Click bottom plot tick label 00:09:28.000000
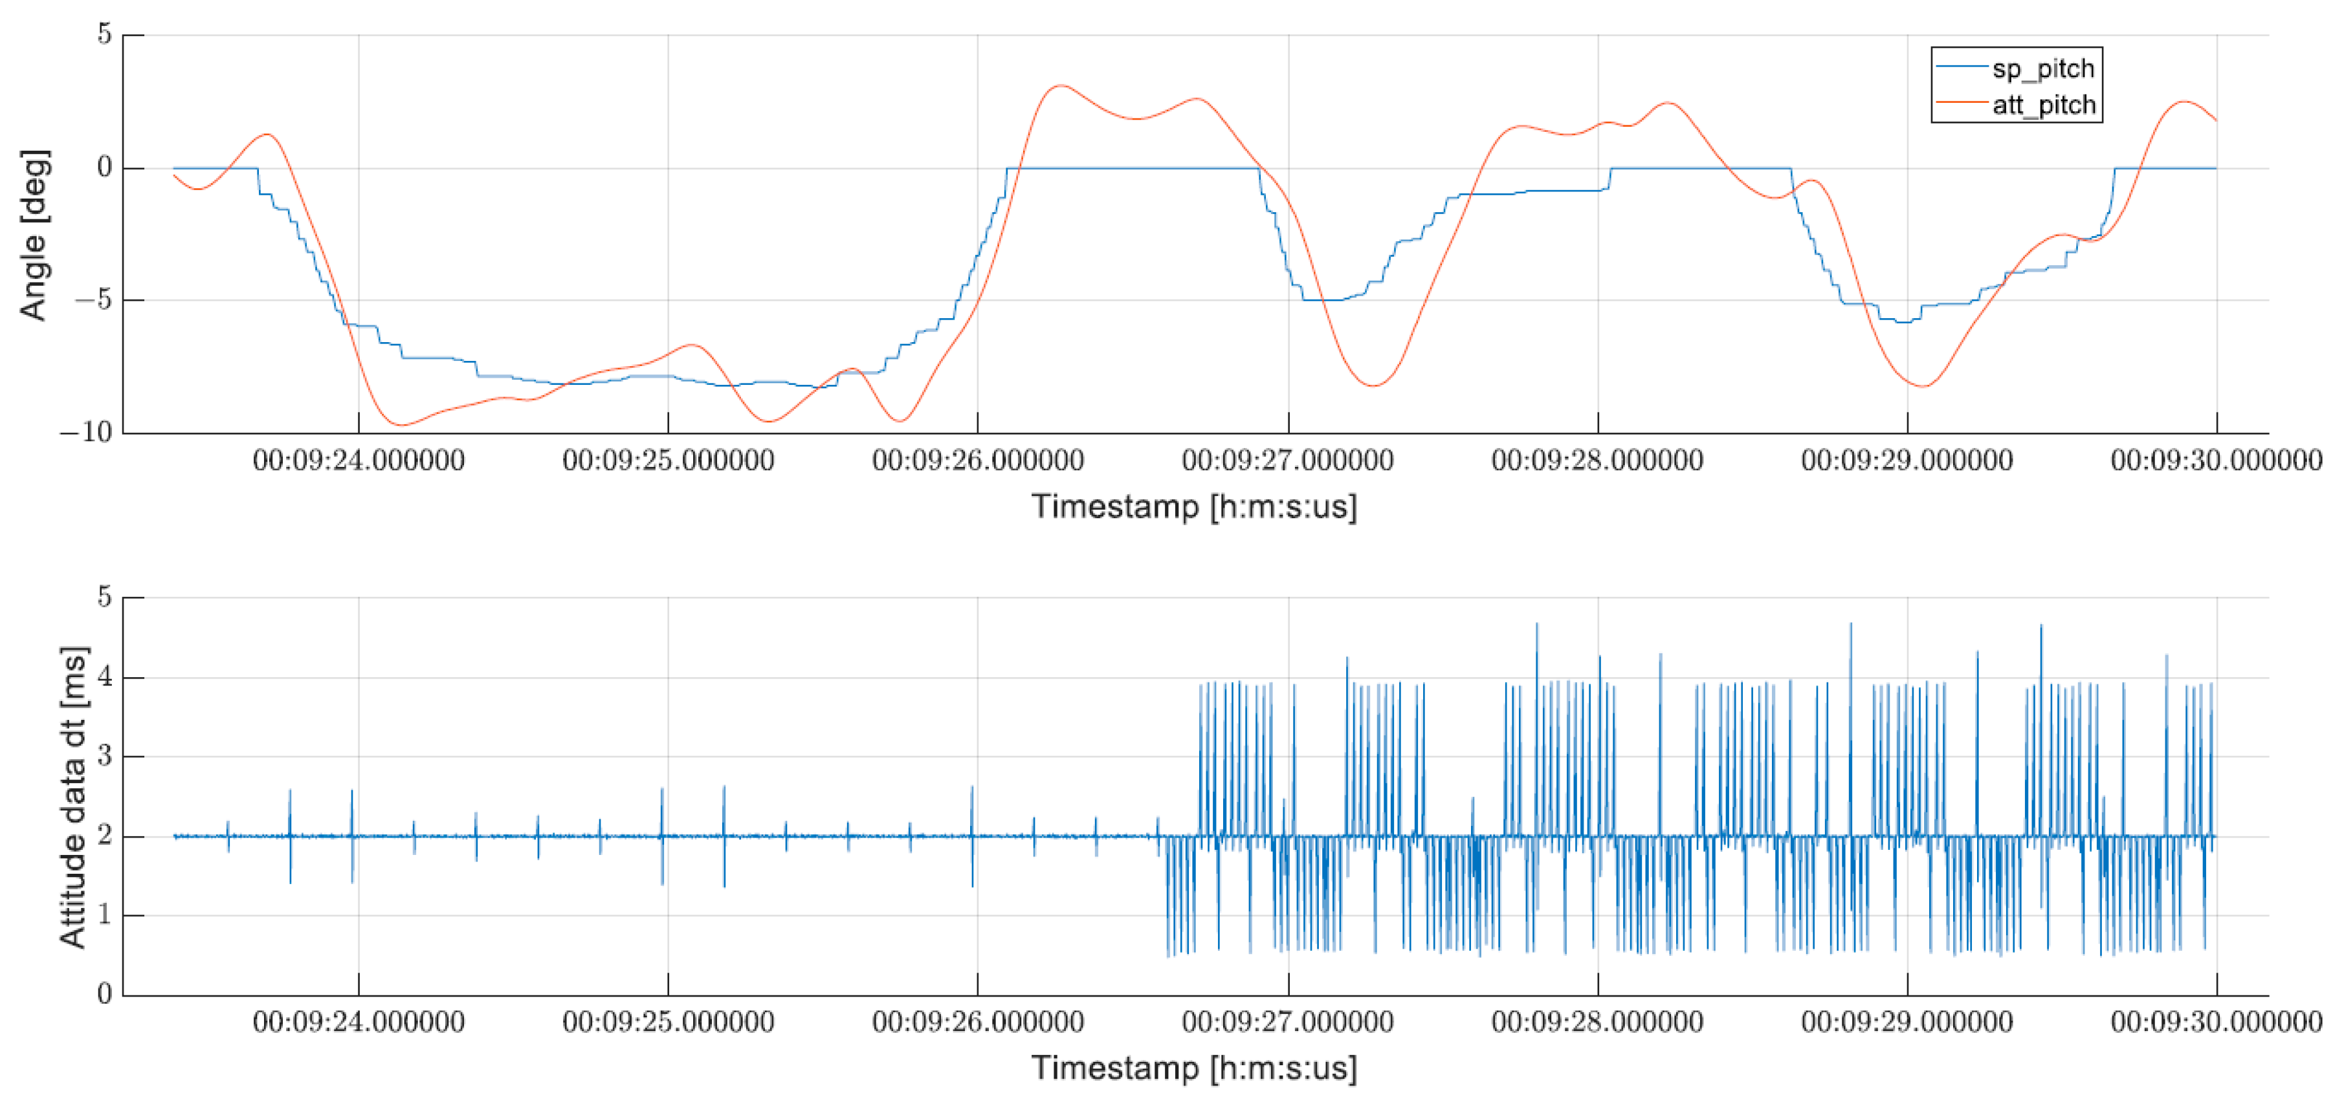 tap(1597, 1022)
